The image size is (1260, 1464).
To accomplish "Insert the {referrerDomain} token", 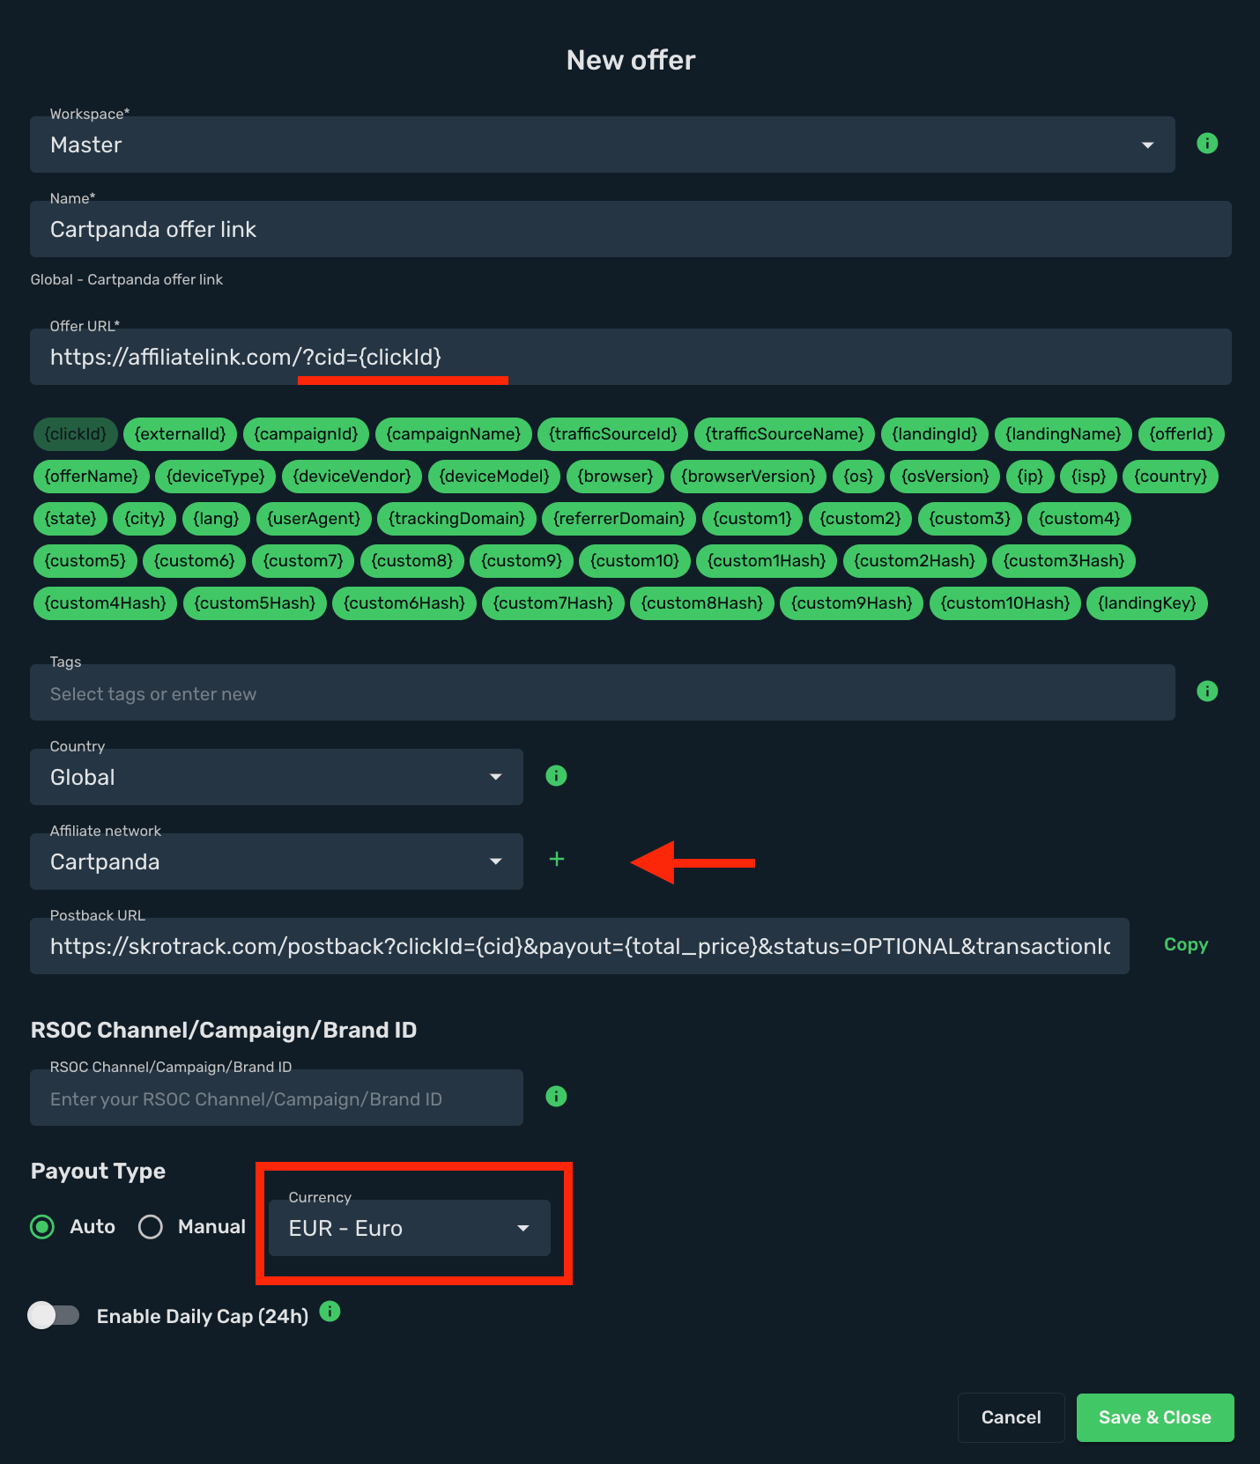I will pos(619,519).
